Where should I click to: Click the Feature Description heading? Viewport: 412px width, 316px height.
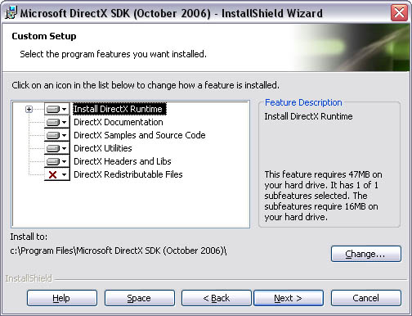[x=303, y=102]
